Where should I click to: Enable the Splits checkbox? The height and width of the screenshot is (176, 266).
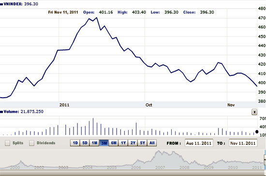7,143
